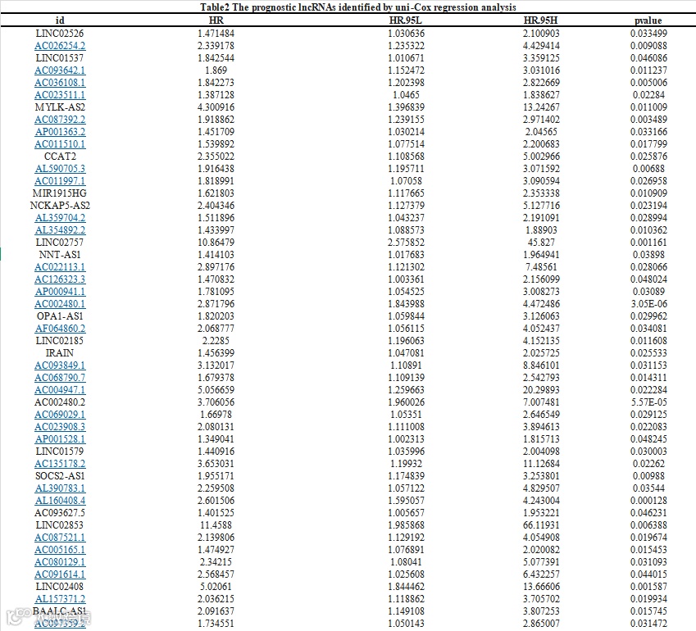Image resolution: width=696 pixels, height=631 pixels.
Task: Select HR.95H value 45.827
Action: 541,243
